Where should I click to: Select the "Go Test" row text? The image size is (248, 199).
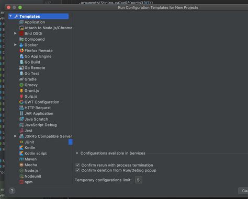[x=32, y=74]
